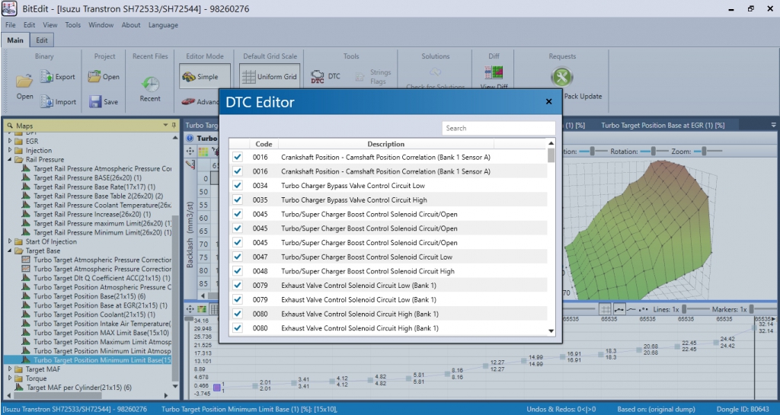Click the blue info icon beside Turbo

pyautogui.click(x=190, y=138)
